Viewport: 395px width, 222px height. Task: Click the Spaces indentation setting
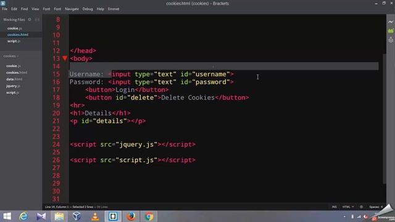[376, 207]
